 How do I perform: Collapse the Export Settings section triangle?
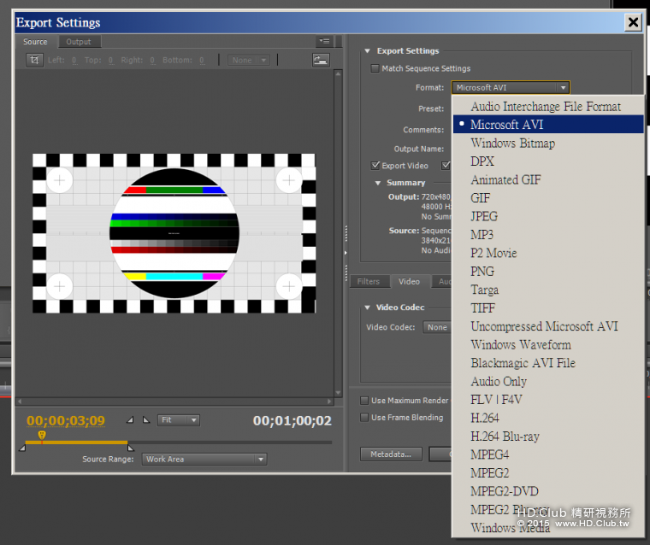tap(368, 51)
